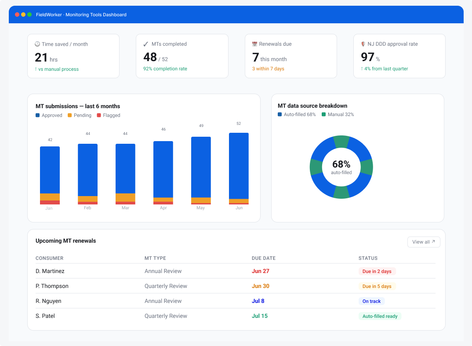
Task: Click Annual Review in R. Nguyen row
Action: pos(163,301)
